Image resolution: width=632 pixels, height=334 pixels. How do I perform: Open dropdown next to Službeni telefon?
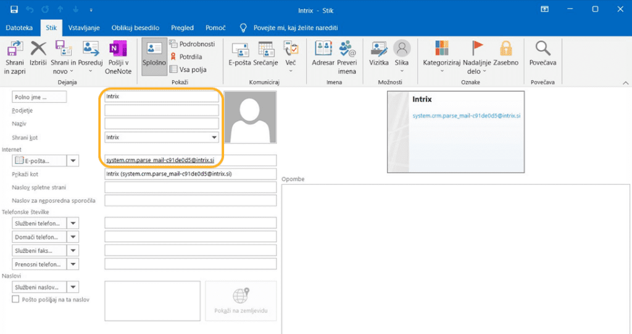[x=73, y=223]
